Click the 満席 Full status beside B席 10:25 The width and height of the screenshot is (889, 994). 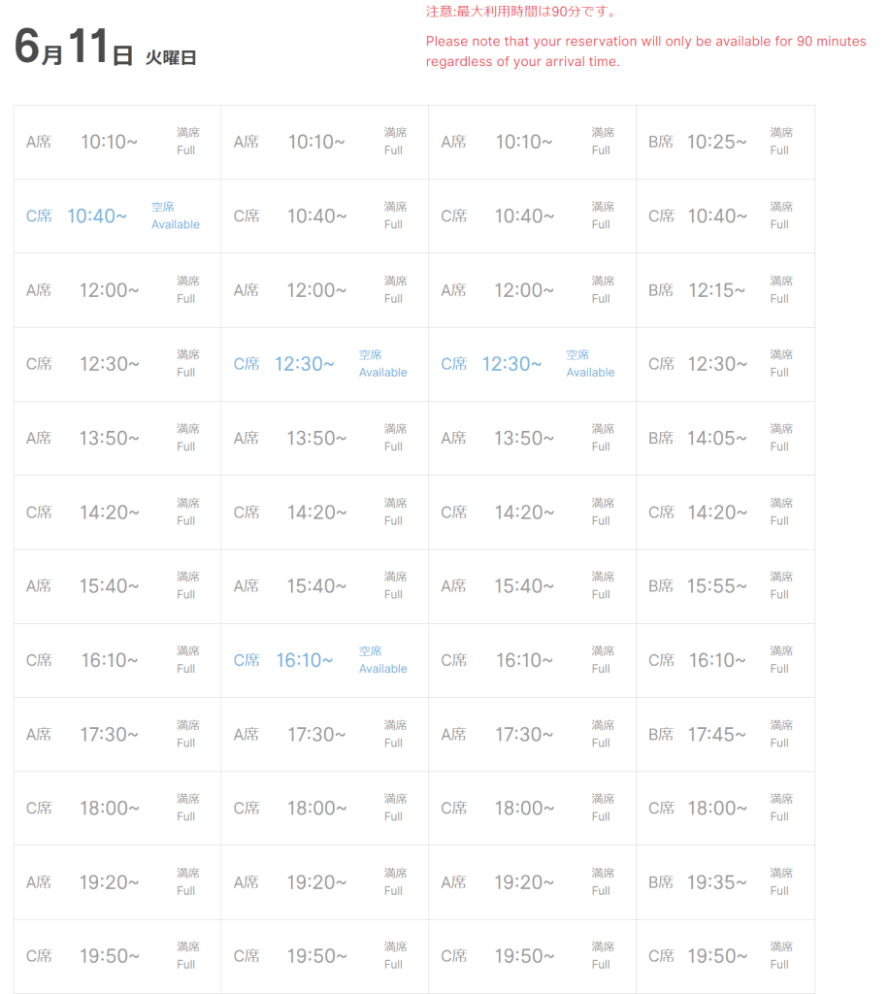click(780, 141)
